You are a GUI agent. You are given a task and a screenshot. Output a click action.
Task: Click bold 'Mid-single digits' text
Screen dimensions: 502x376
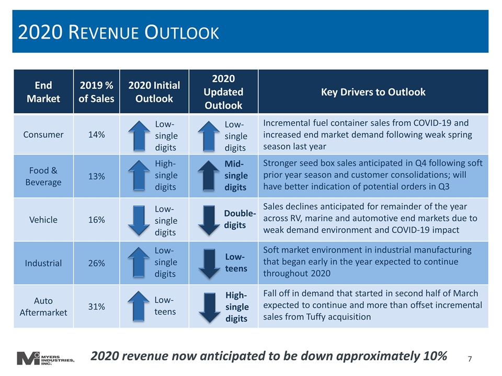click(x=236, y=175)
